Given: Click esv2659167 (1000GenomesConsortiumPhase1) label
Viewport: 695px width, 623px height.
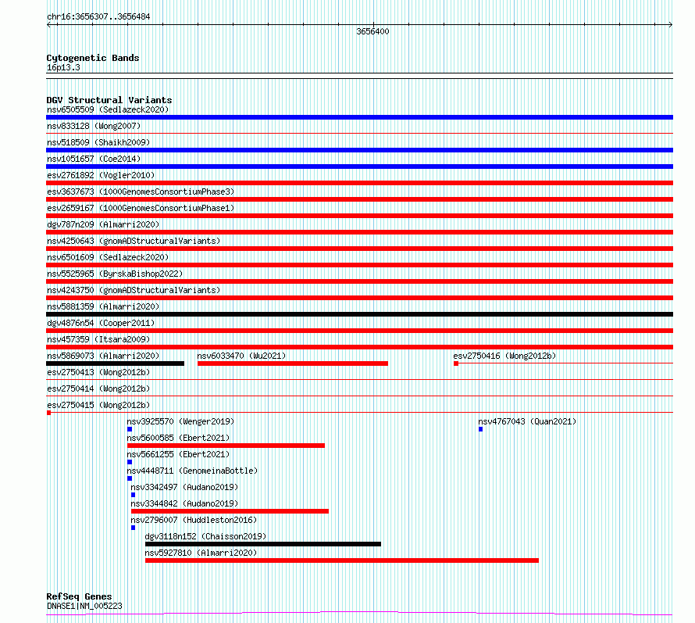Looking at the screenshot, I should [141, 208].
